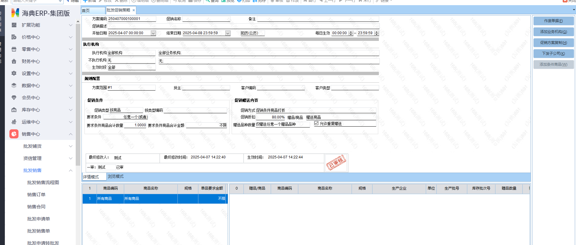576x245 pixels.
Task: Open 销售合同 menu item
Action: 36,207
